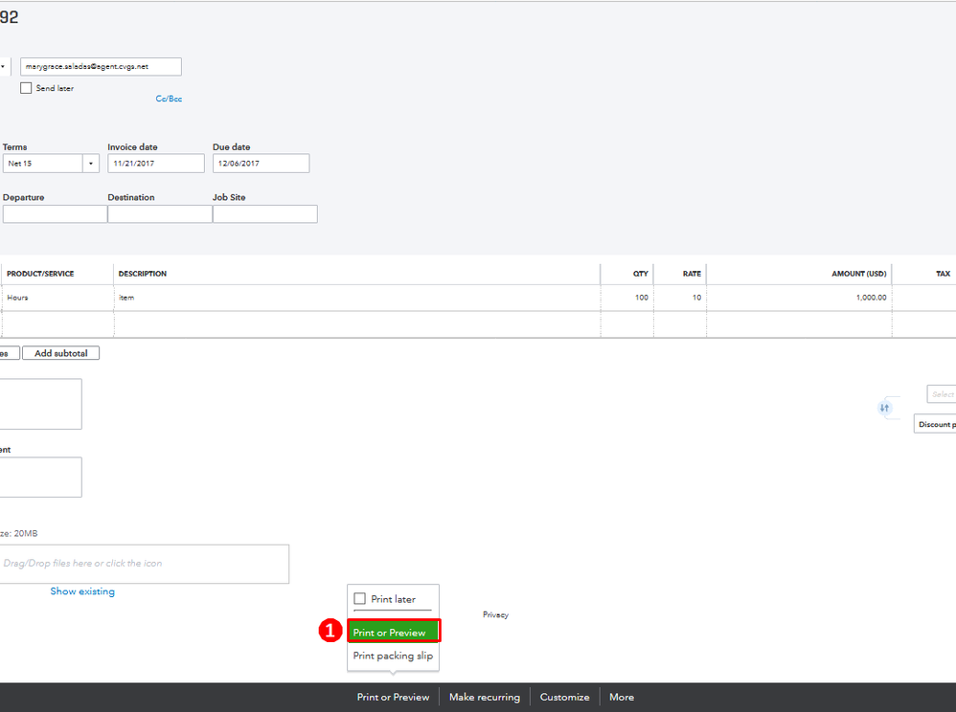956x712 pixels.
Task: Click the PRODUCT/SERVICE column header
Action: point(40,274)
